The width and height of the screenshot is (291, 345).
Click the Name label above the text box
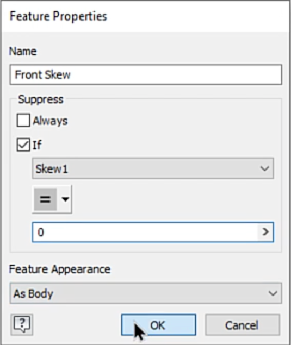tap(23, 51)
